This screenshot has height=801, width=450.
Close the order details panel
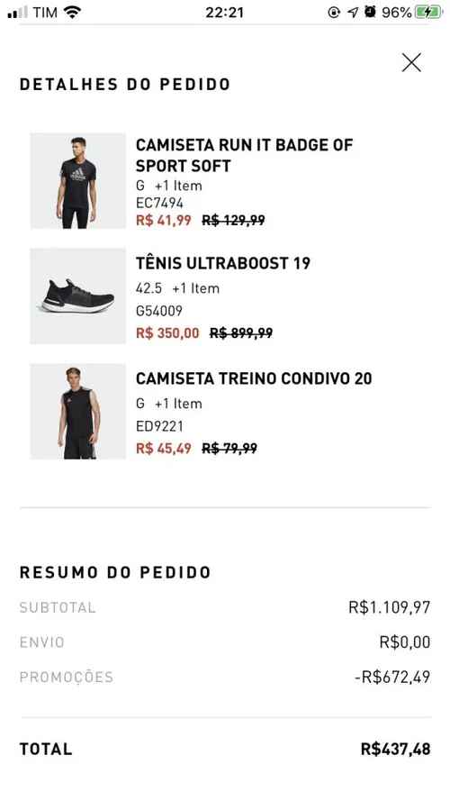(x=411, y=62)
